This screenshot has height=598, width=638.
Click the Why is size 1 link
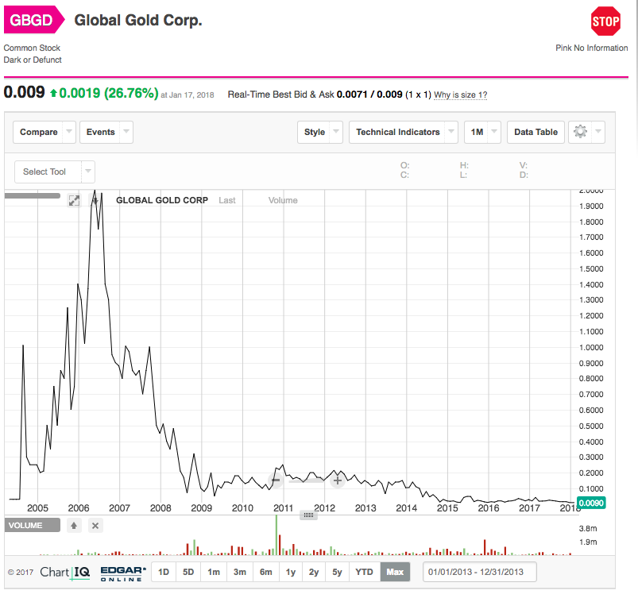click(x=459, y=95)
